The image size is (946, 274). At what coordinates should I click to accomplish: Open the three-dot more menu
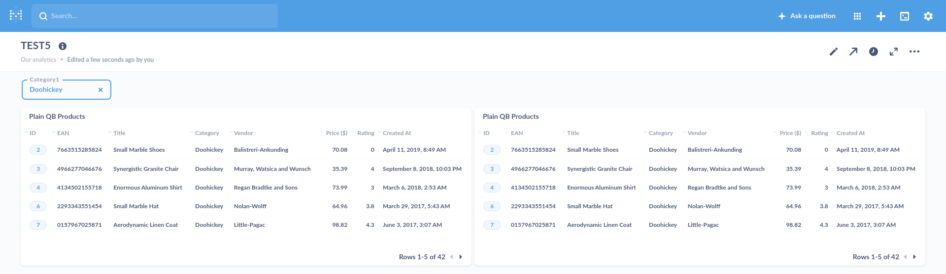914,52
